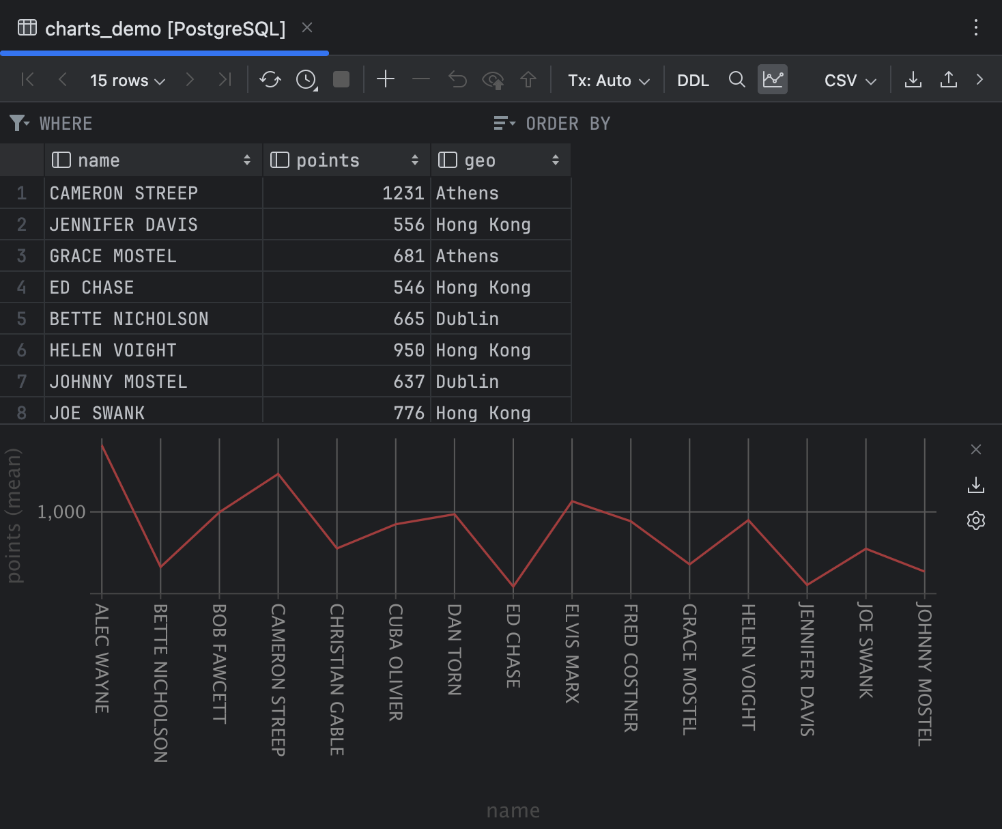Screen dimensions: 1002x829
Task: Revert unsubmitted changes with the undo icon
Action: 457,80
